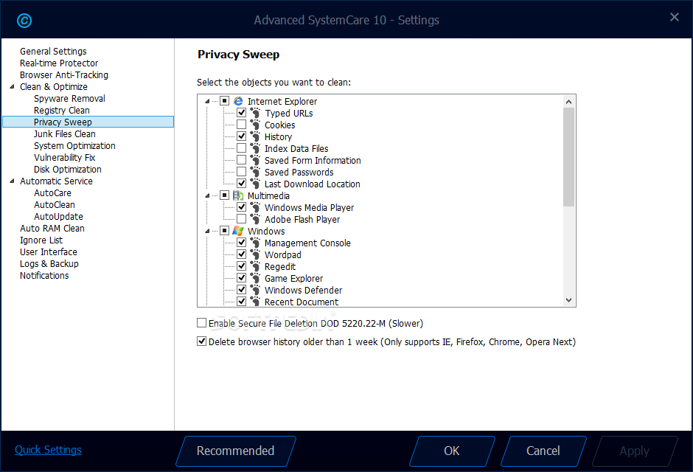Viewport: 693px width, 472px height.
Task: Toggle the Internet Explorer group checkbox
Action: pyautogui.click(x=225, y=101)
